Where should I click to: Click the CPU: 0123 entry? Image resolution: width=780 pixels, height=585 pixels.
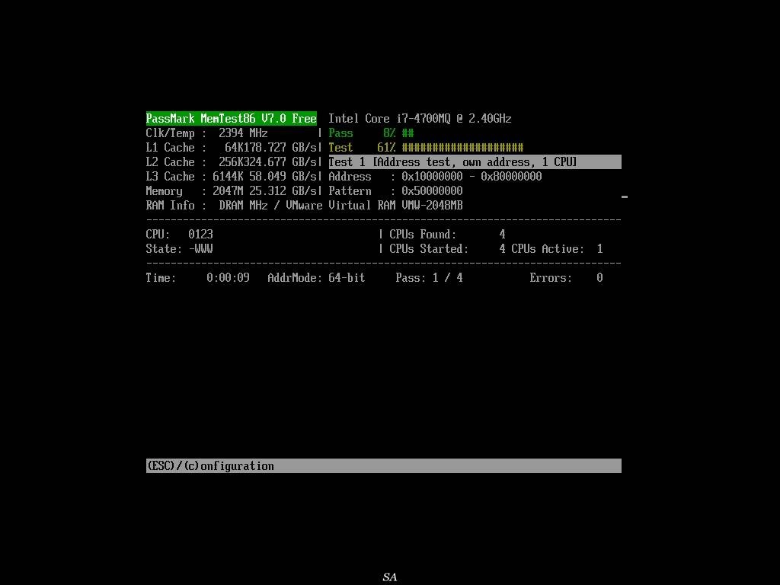(180, 234)
